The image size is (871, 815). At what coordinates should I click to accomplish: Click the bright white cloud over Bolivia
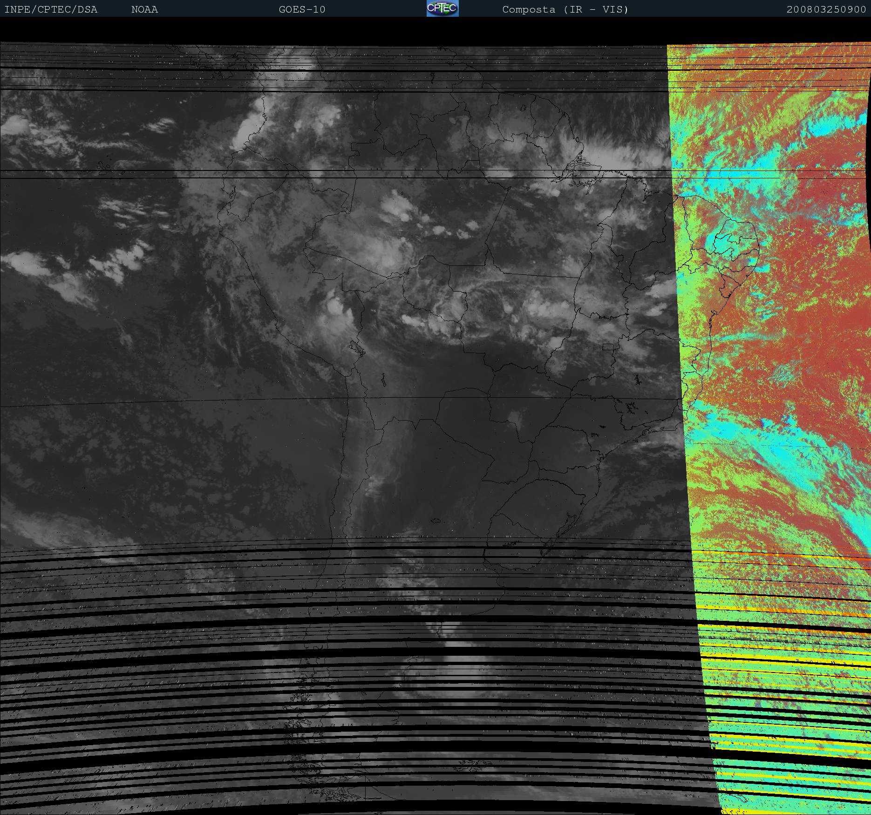[x=334, y=307]
